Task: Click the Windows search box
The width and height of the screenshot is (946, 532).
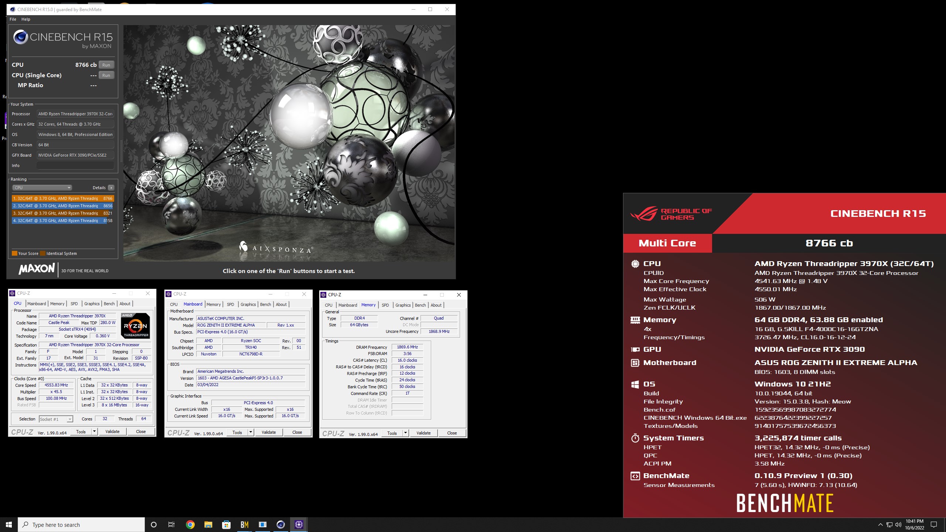Action: [x=81, y=525]
